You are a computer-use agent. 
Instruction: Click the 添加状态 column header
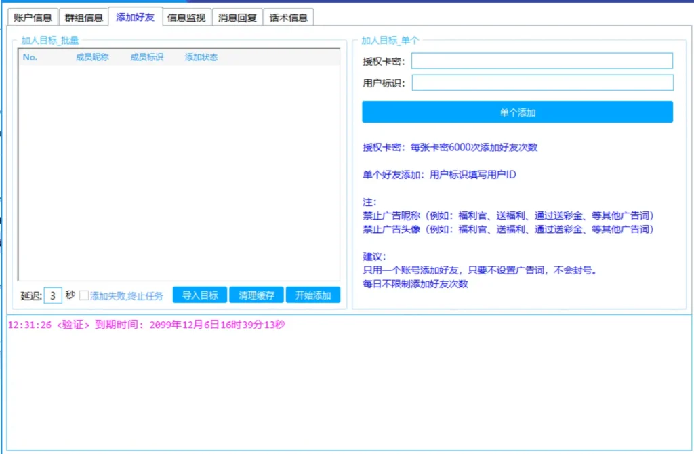point(201,57)
